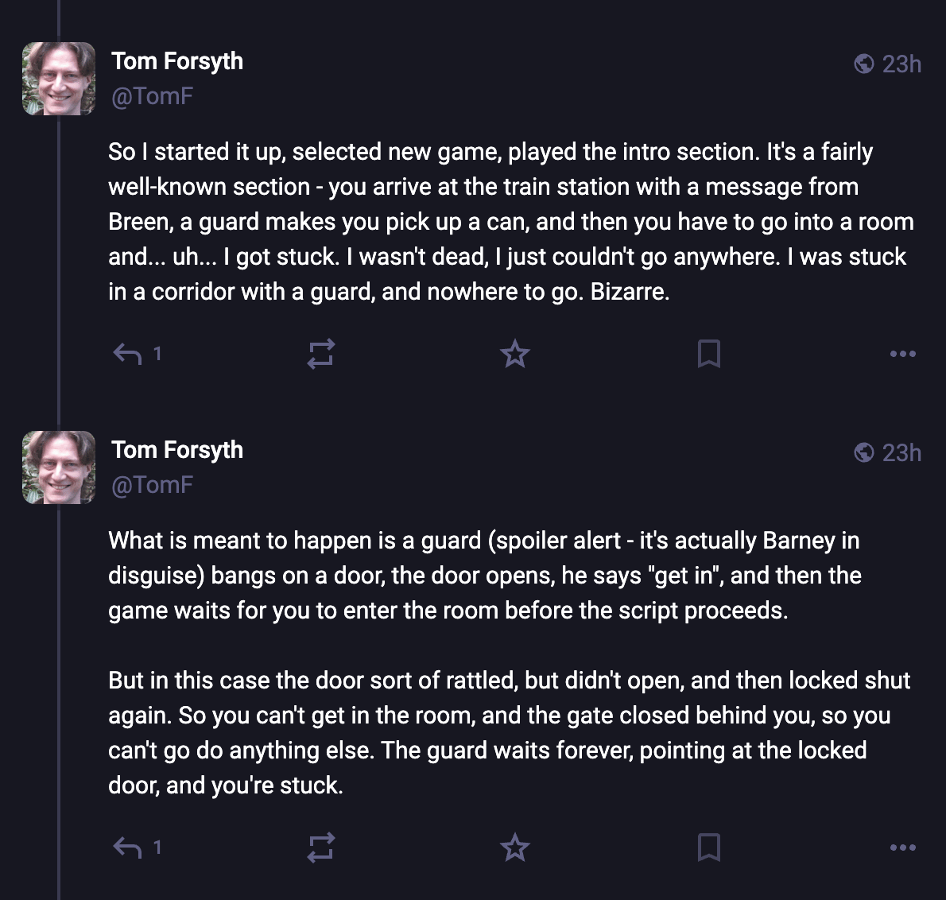Screen dimensions: 946x900
Task: Open Tom Forsyth profile name in second post
Action: click(177, 450)
